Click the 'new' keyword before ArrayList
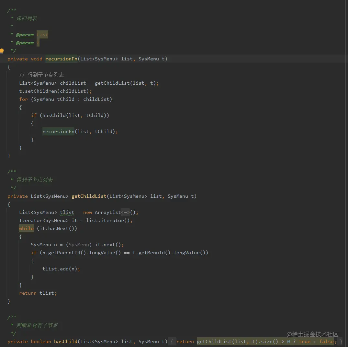The image size is (348, 347). [x=87, y=212]
